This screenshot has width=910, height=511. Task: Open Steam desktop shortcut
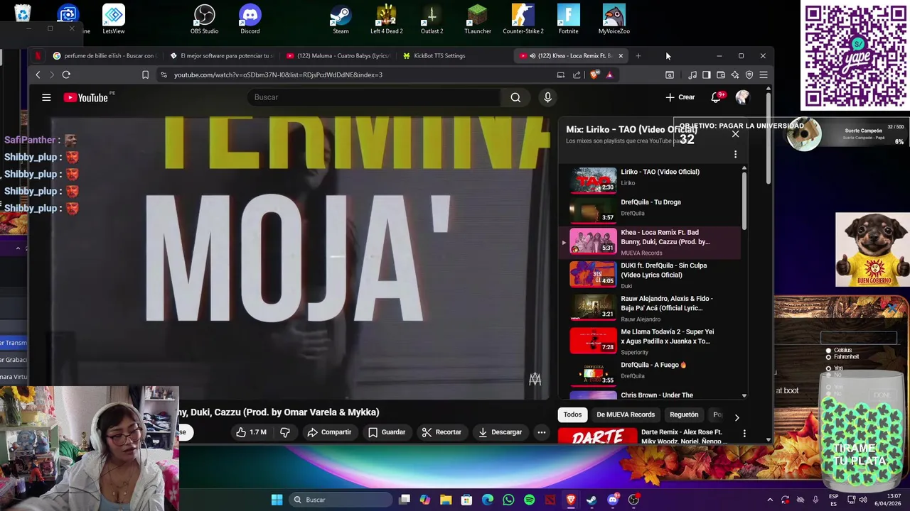click(x=341, y=19)
